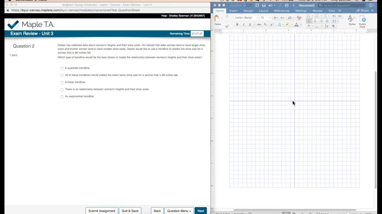Viewport: 382px width, 214px height.
Task: Print the document from Word's title bar
Action: 287,5
